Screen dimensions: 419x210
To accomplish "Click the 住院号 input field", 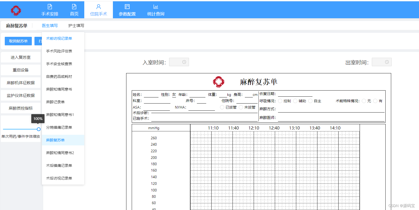I will [247, 101].
